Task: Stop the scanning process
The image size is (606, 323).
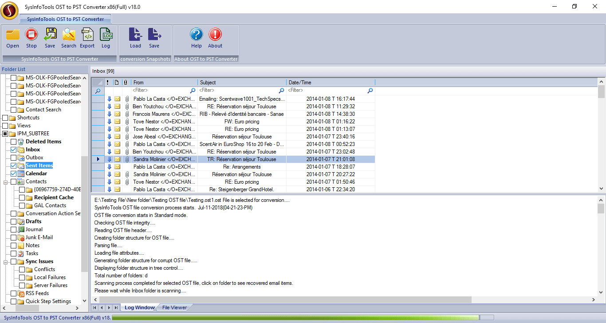Action: click(x=31, y=35)
